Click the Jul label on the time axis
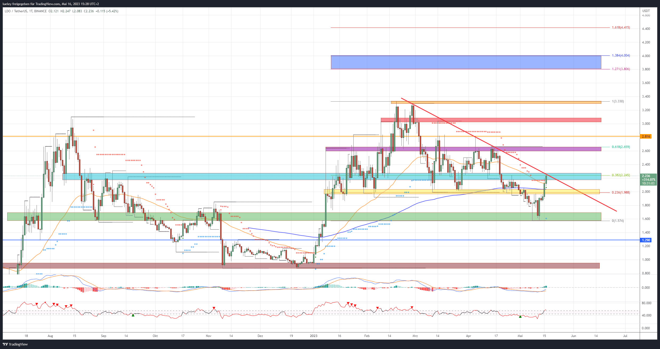The height and width of the screenshot is (349, 660). point(625,336)
